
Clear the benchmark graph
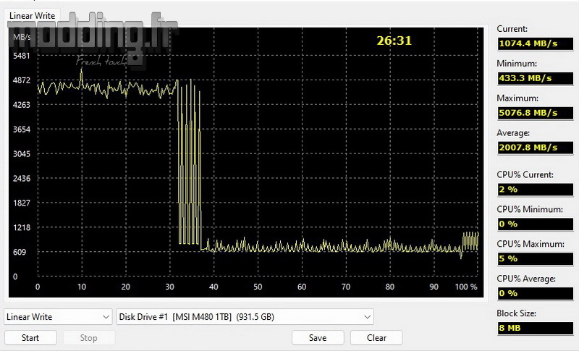click(376, 338)
